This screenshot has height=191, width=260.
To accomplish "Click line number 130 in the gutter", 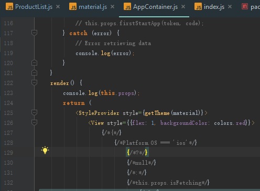I will 8,163.
